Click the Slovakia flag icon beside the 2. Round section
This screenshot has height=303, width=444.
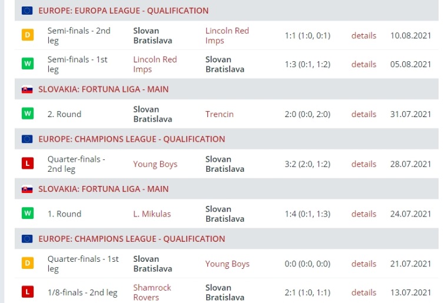click(27, 89)
